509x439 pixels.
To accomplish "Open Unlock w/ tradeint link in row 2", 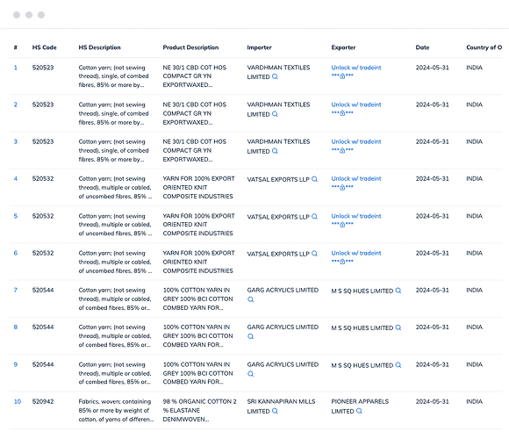I will tap(356, 104).
